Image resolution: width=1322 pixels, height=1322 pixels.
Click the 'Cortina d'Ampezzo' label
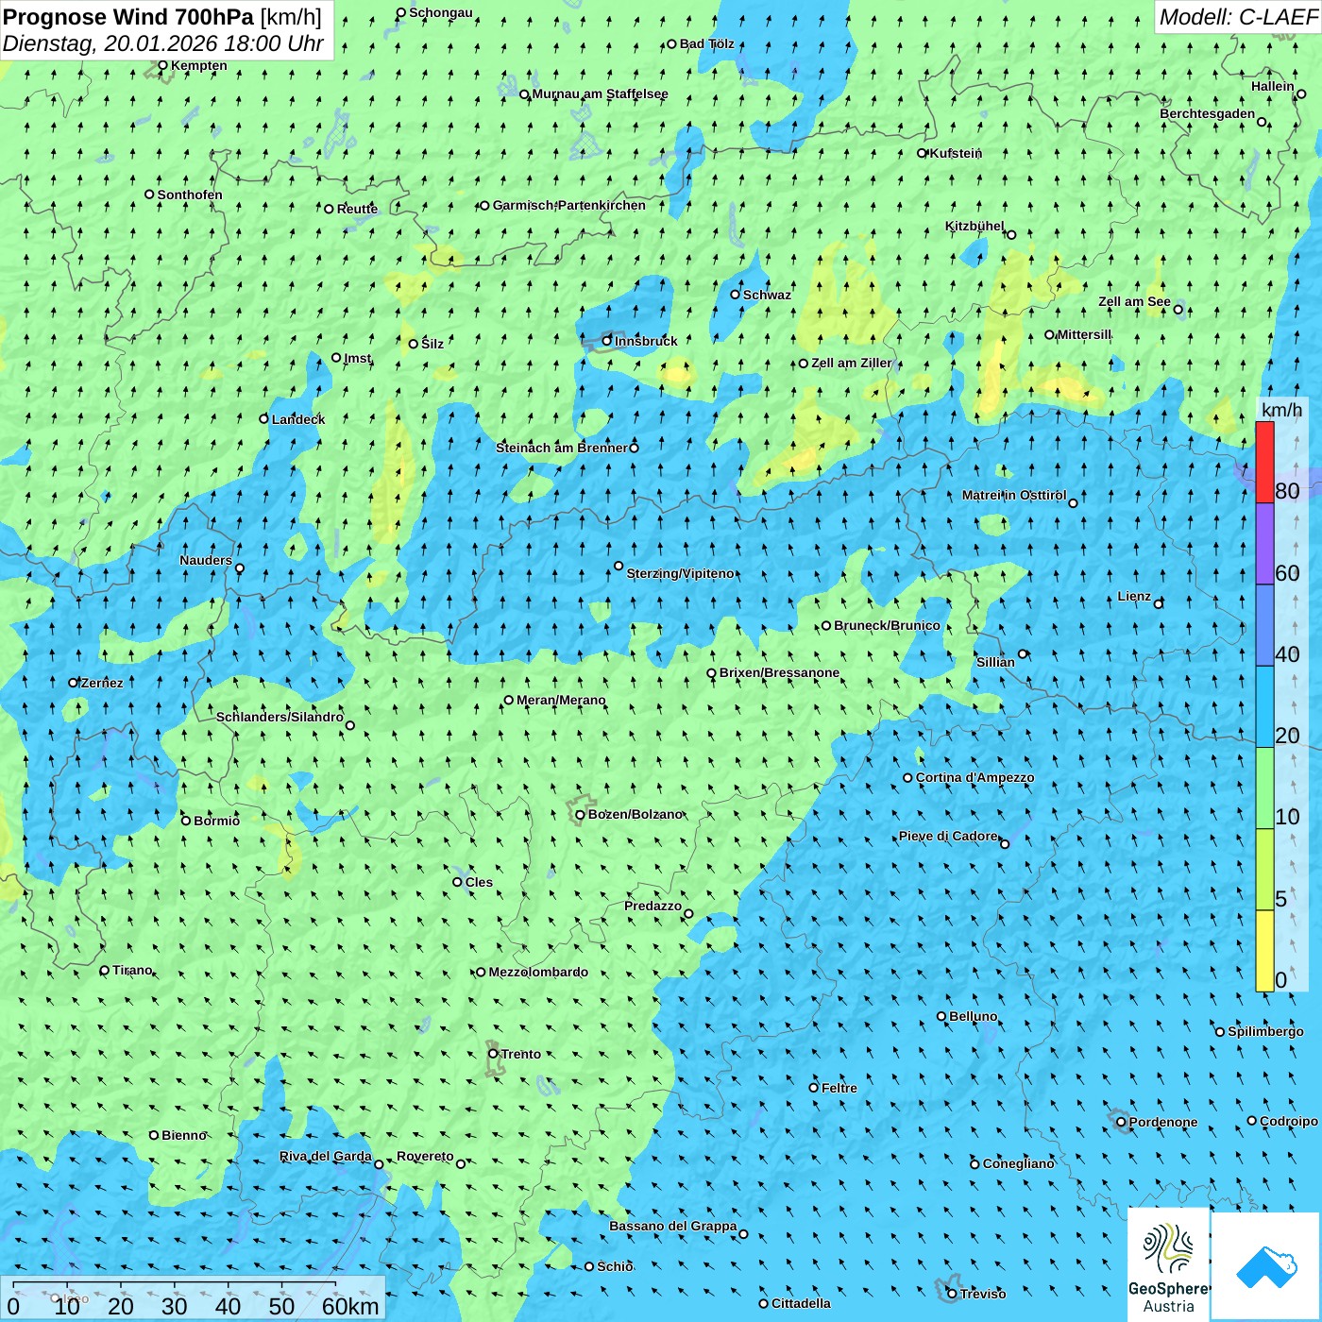click(x=975, y=777)
